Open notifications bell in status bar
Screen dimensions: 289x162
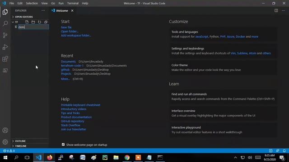(284, 151)
